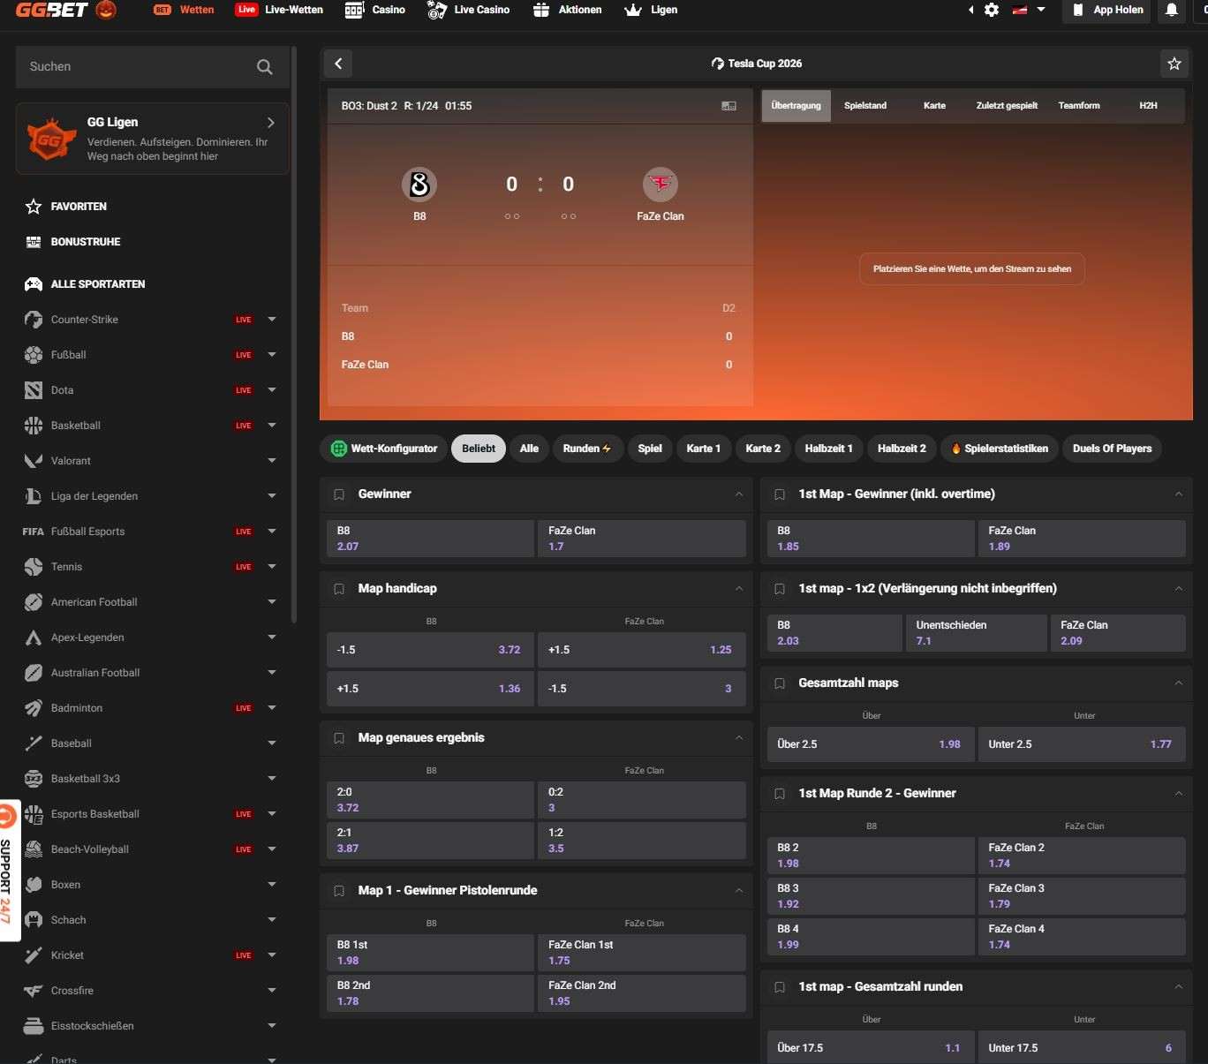The width and height of the screenshot is (1208, 1064).
Task: Select the Karte 1 market filter
Action: (703, 449)
